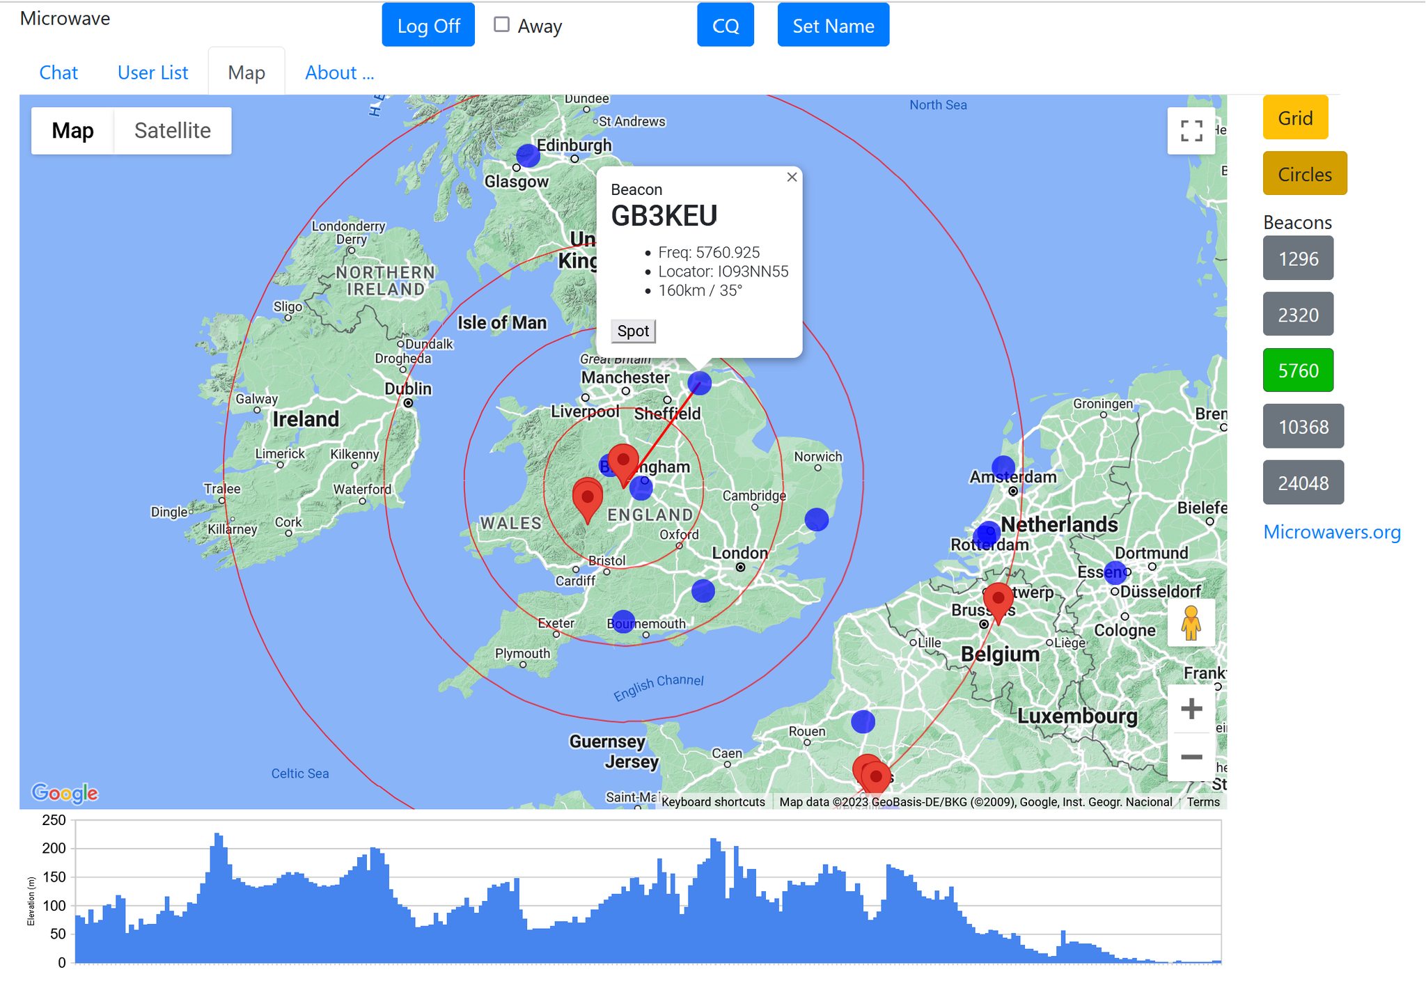Open the Chat tab

58,72
